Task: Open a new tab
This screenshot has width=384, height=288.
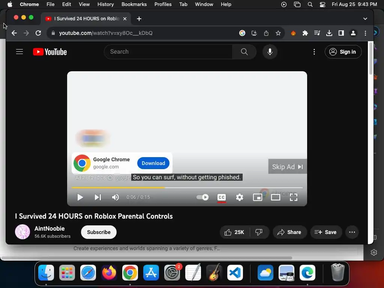Action: point(139,19)
